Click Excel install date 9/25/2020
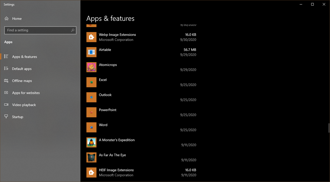330x182 pixels. (188, 85)
